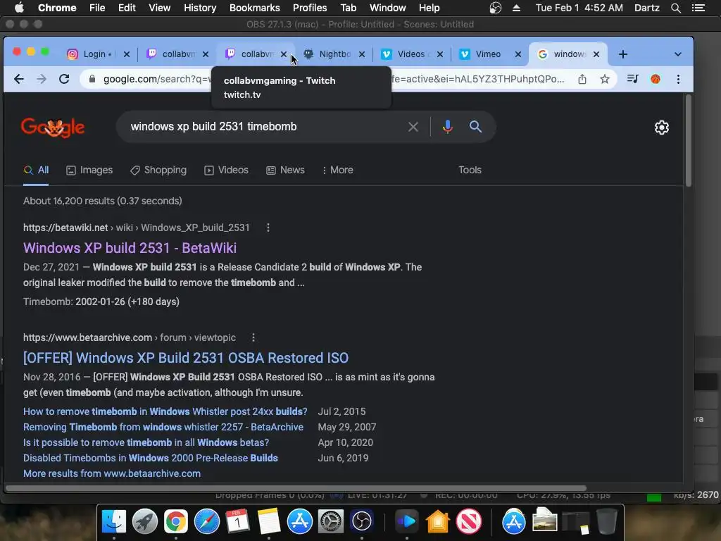This screenshot has height=541, width=721.
Task: Expand the tab search dropdown arrow
Action: click(x=678, y=54)
